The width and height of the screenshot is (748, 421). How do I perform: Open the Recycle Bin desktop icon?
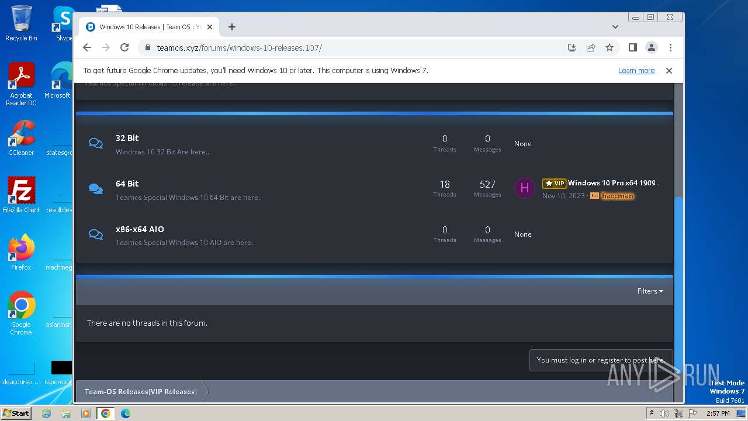tap(21, 23)
